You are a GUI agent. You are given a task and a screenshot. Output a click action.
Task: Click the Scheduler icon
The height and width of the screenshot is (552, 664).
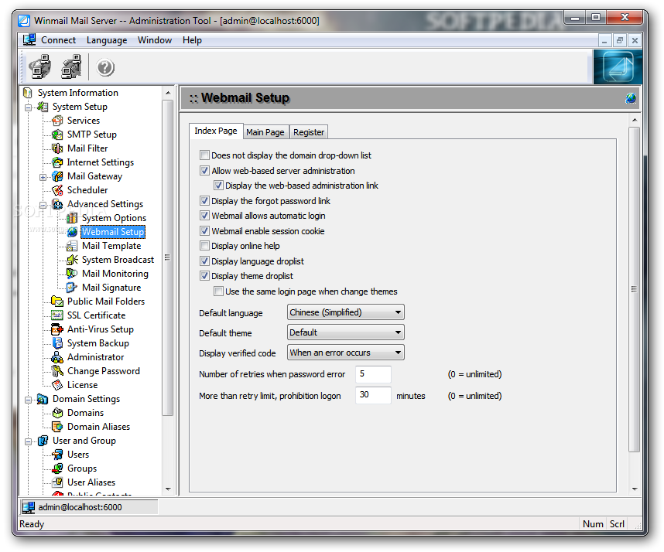[x=57, y=190]
